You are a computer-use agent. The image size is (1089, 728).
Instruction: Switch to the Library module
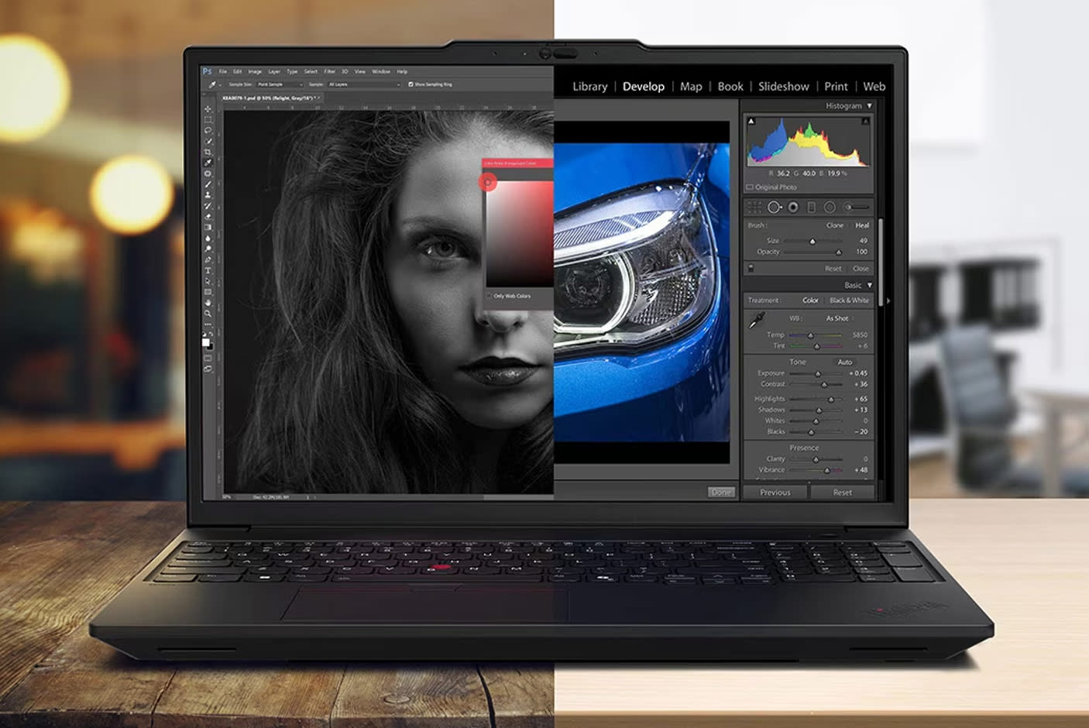589,87
